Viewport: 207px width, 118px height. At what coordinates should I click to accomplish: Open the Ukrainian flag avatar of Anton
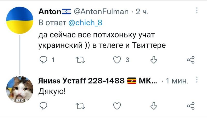20,20
